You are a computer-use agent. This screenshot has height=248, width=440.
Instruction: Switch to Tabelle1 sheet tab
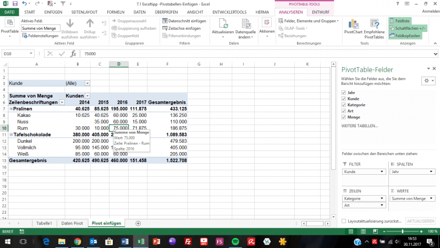click(x=44, y=223)
